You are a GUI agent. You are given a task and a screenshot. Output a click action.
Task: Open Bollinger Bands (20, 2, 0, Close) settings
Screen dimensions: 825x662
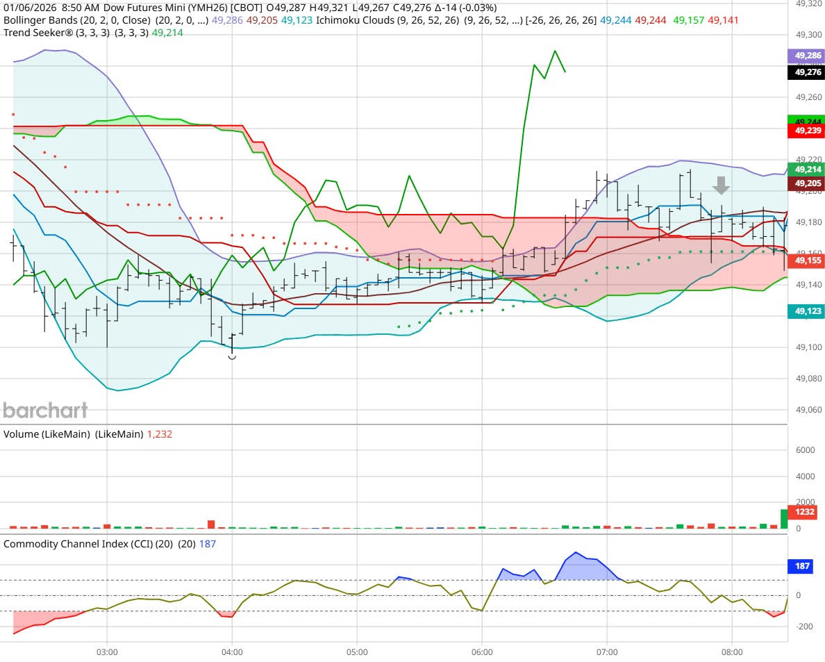point(115,20)
